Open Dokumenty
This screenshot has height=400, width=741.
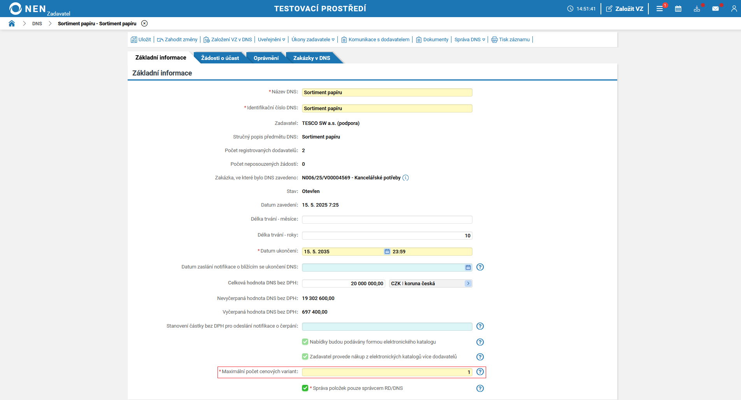[432, 39]
